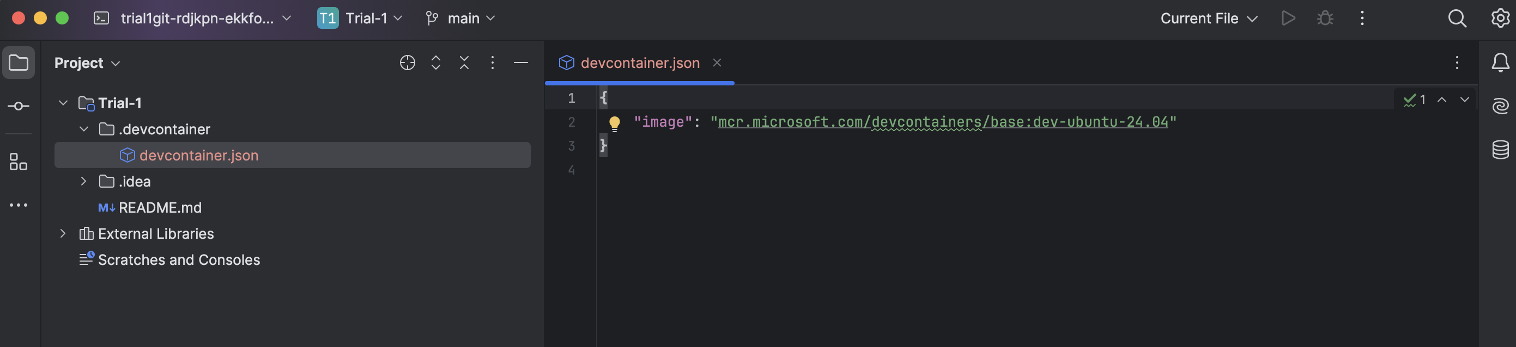
Task: Open the main branch dropdown
Action: (461, 18)
